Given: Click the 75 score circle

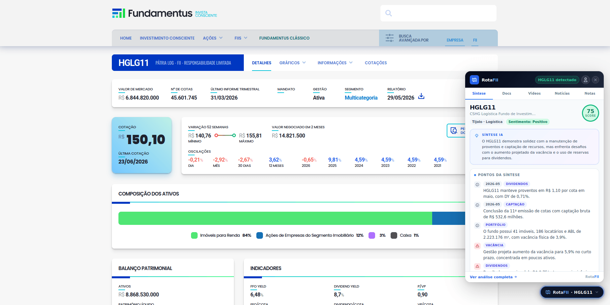Looking at the screenshot, I should (x=590, y=113).
